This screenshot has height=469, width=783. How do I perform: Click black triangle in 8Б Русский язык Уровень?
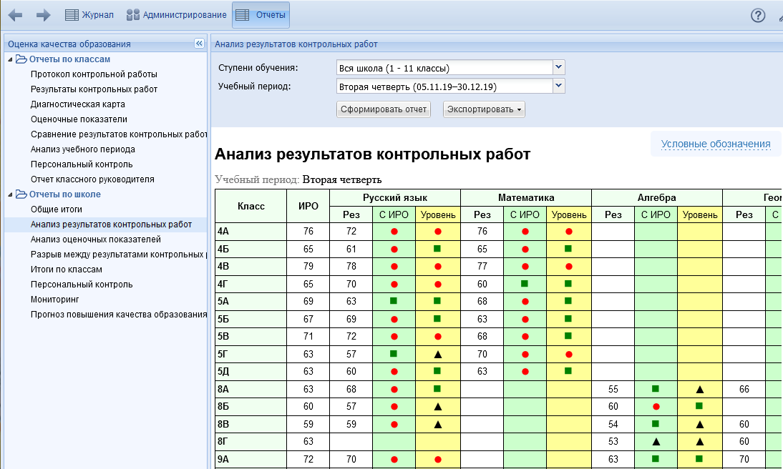coord(438,407)
